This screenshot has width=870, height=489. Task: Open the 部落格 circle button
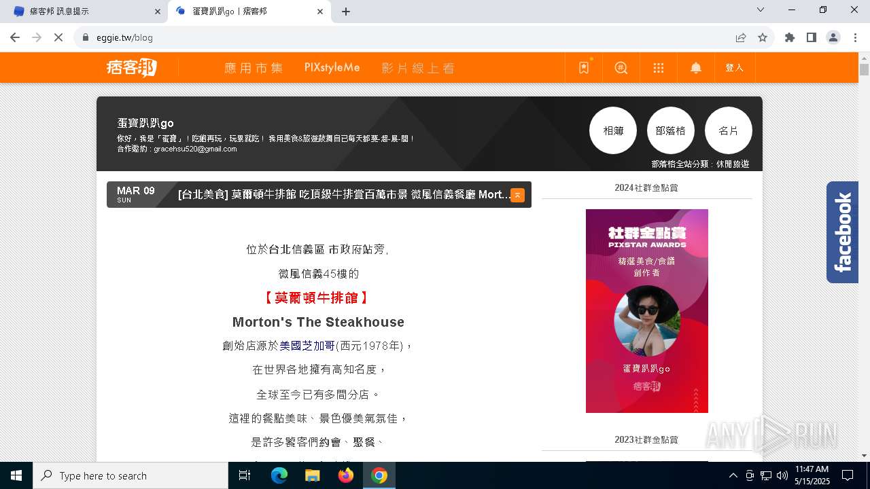671,130
